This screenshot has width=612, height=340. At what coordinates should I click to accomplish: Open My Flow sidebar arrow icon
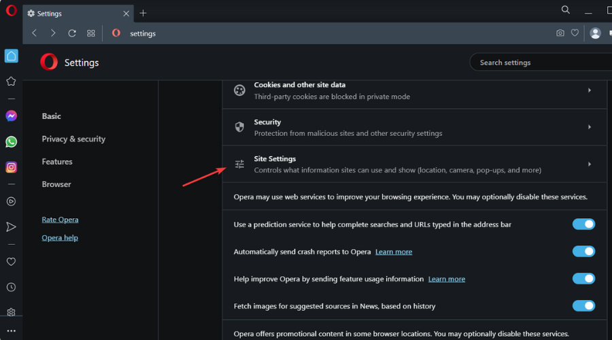pyautogui.click(x=11, y=227)
